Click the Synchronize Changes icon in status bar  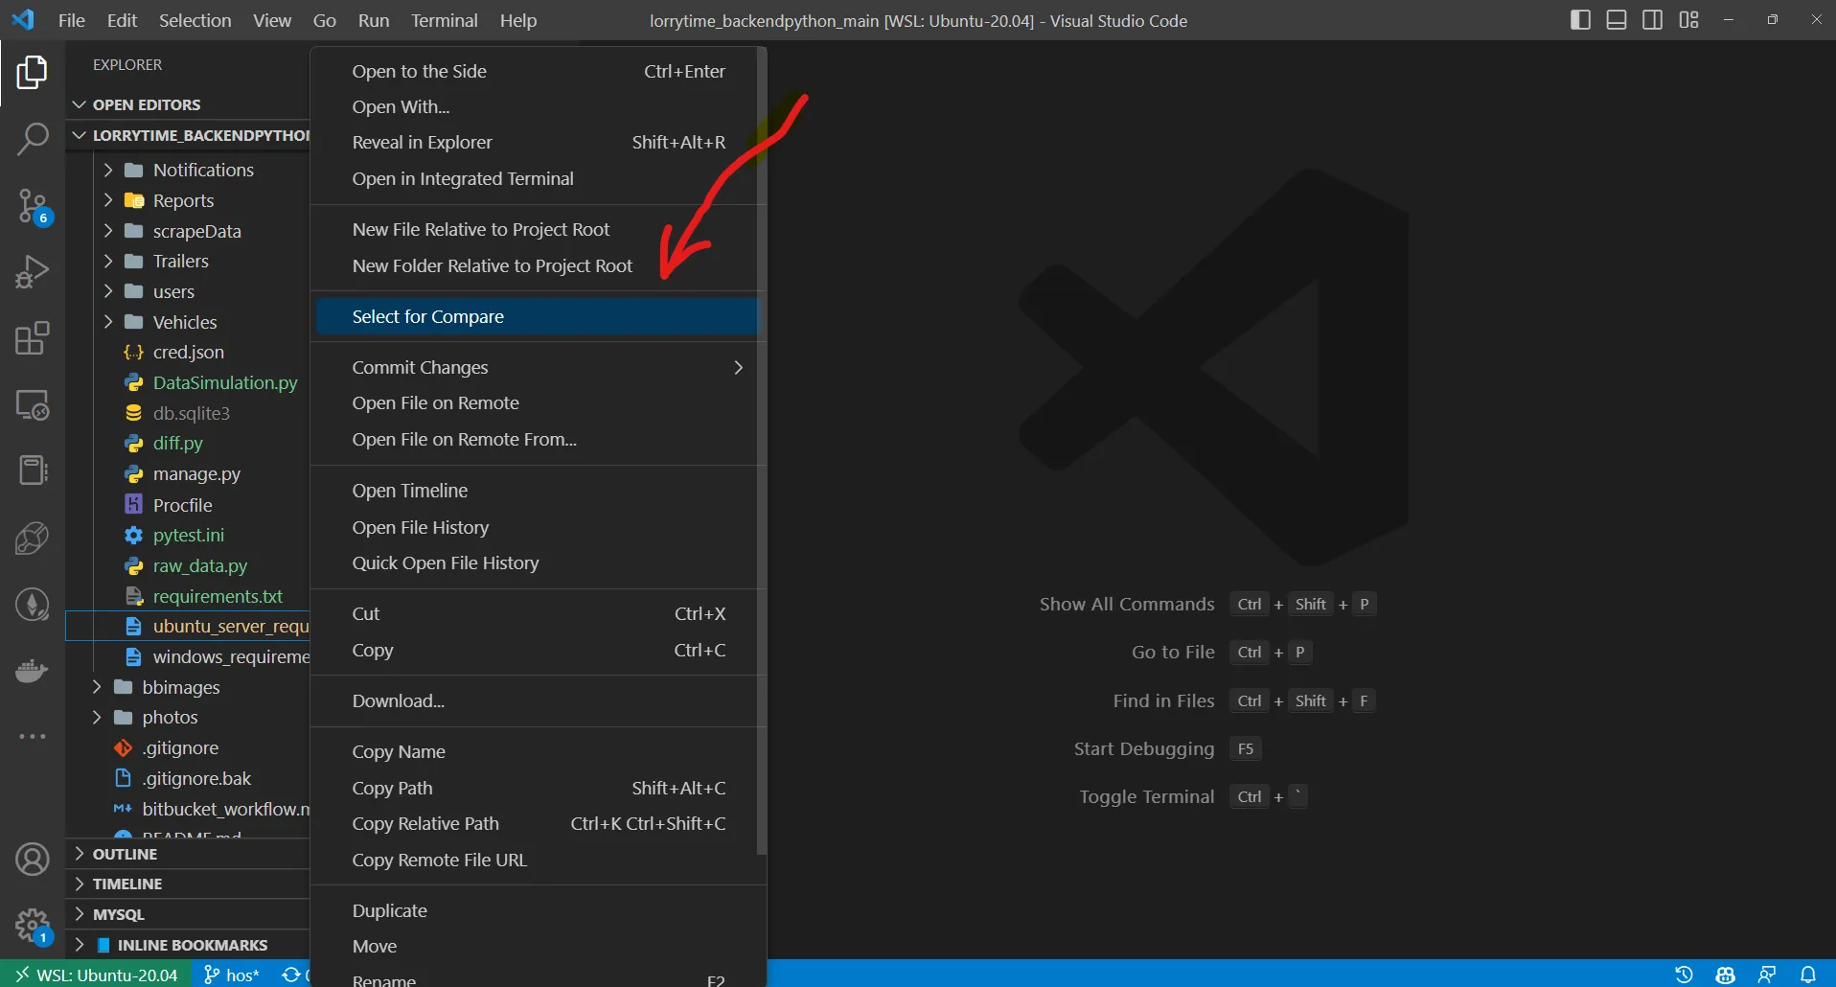pyautogui.click(x=292, y=975)
